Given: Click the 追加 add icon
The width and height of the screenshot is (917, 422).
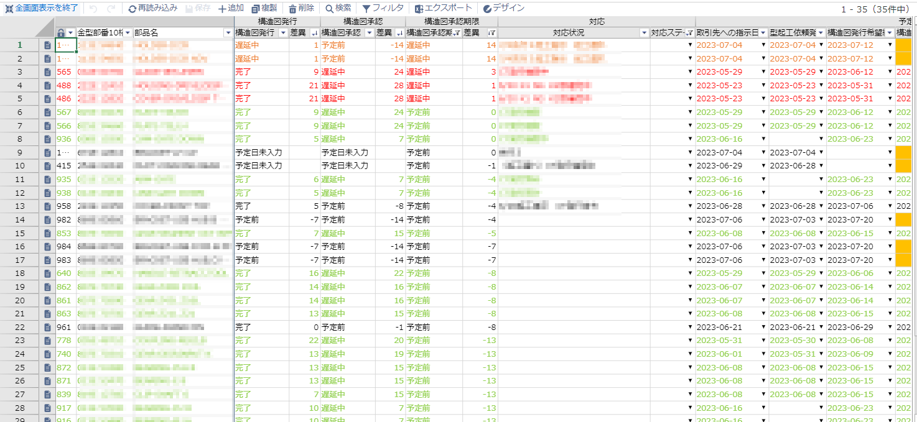Looking at the screenshot, I should coord(223,9).
